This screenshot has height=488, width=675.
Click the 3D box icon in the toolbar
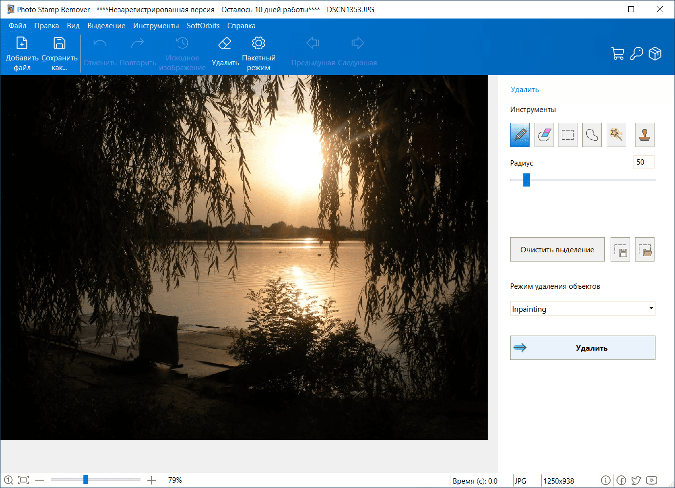coord(655,54)
